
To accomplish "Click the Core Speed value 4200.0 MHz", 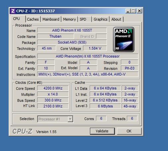I will coord(53,88).
